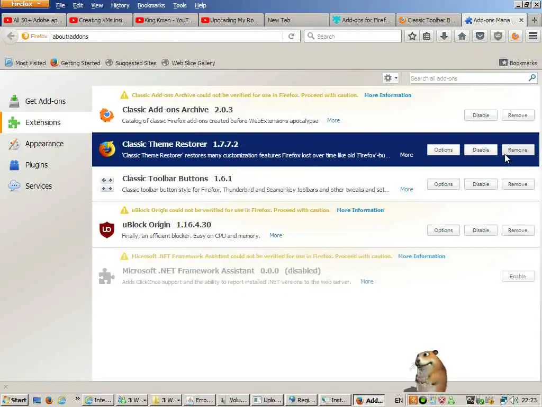542x407 pixels.
Task: Click the browser Search box
Action: pos(353,37)
